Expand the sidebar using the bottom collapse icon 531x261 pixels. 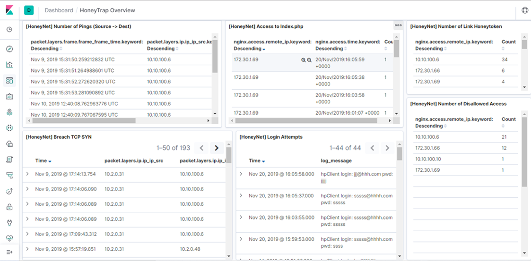tap(9, 252)
